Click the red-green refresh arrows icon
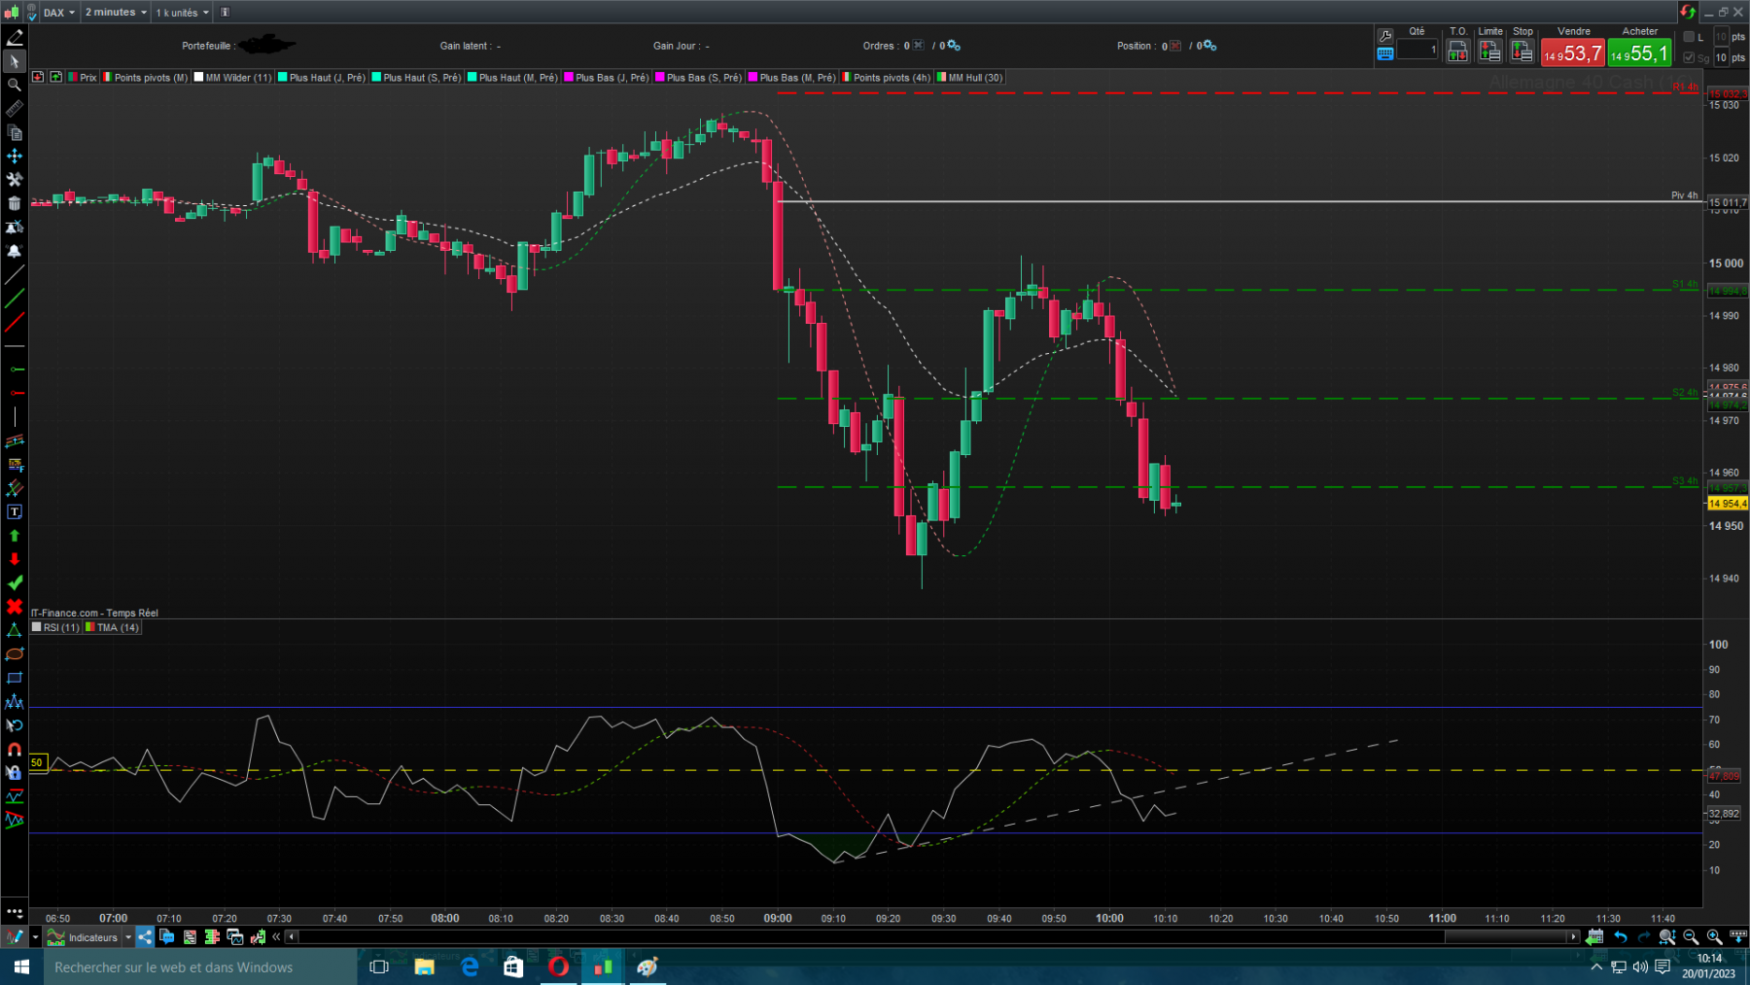1750x985 pixels. (x=1688, y=12)
